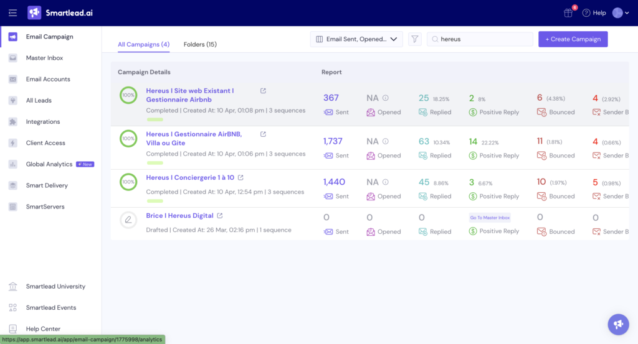Click the Create Campaign button
638x344 pixels.
point(573,39)
